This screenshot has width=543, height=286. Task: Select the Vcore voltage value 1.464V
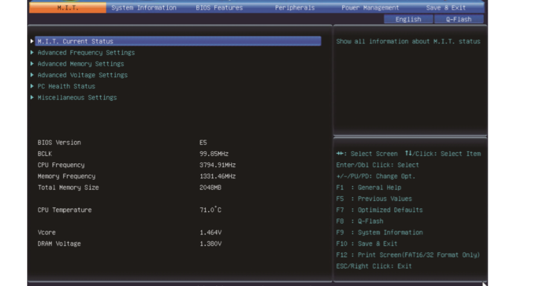[210, 232]
